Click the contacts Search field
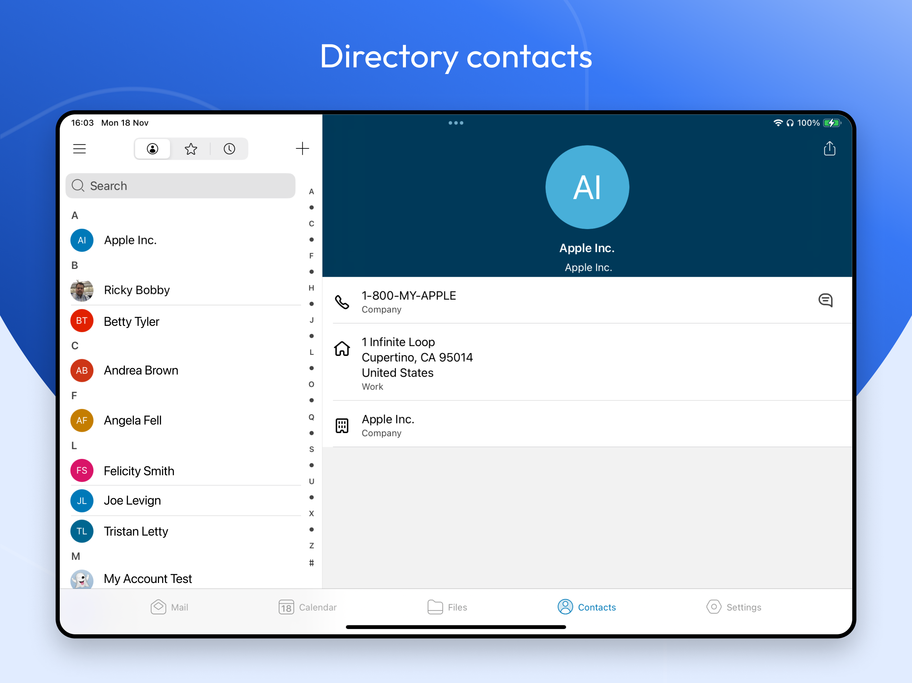Screen dimensions: 912x683 (181, 186)
